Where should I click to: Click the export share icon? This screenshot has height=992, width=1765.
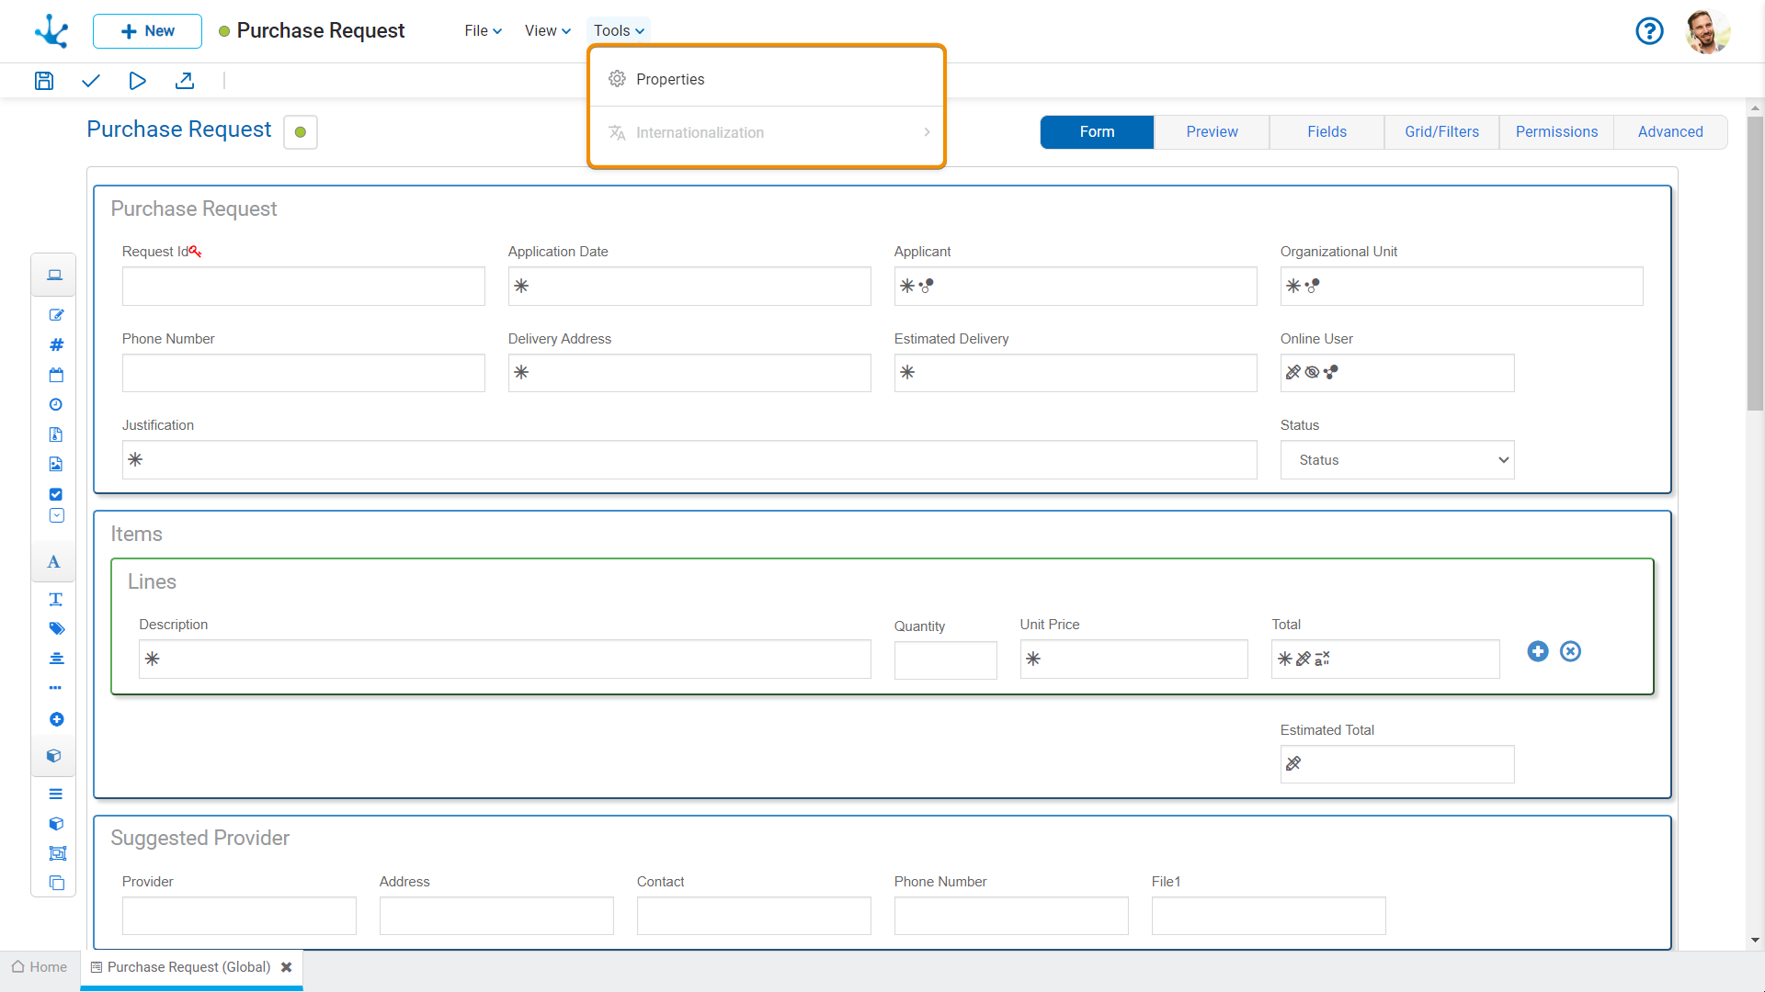click(185, 81)
